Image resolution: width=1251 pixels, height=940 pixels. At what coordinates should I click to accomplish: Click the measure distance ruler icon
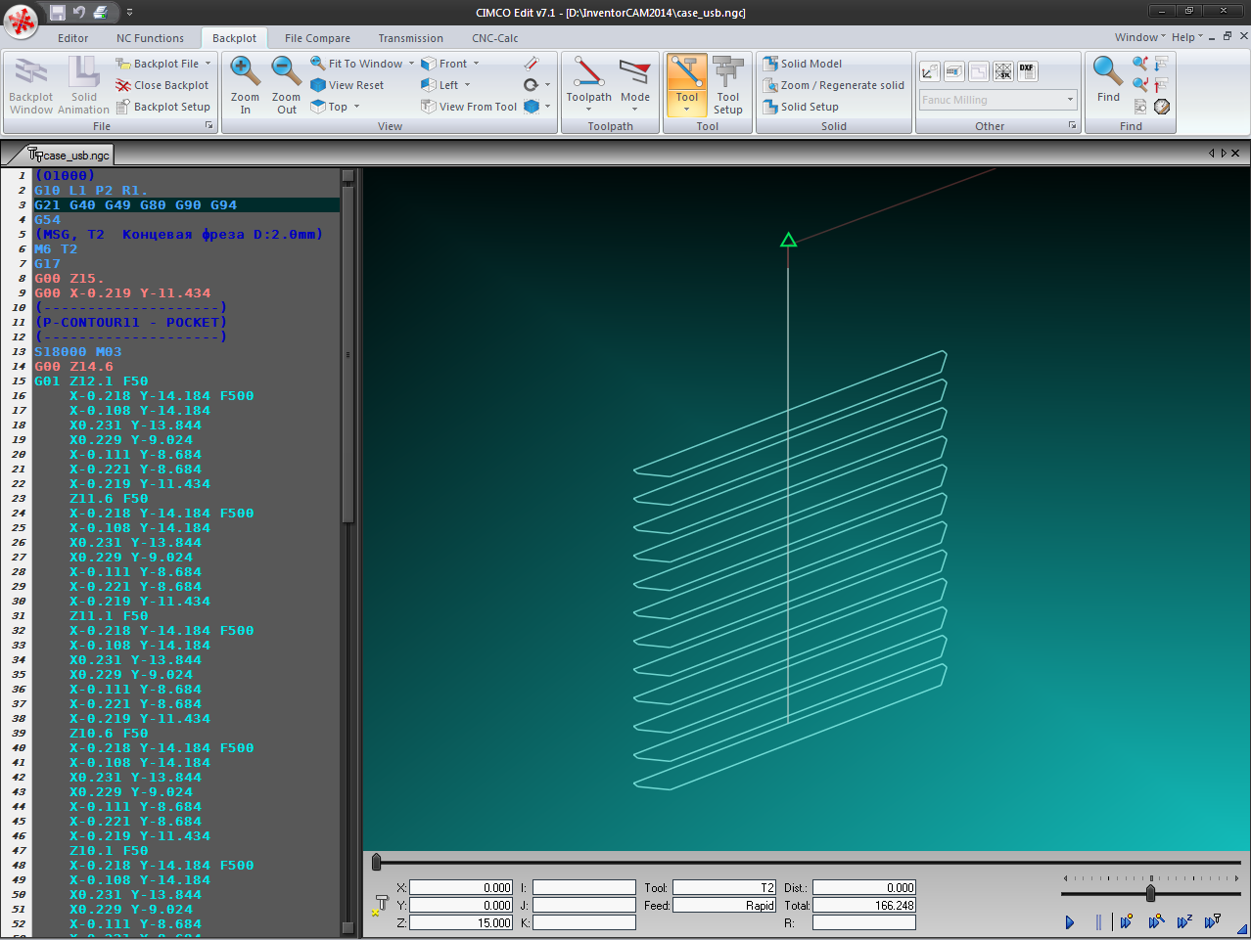(532, 64)
